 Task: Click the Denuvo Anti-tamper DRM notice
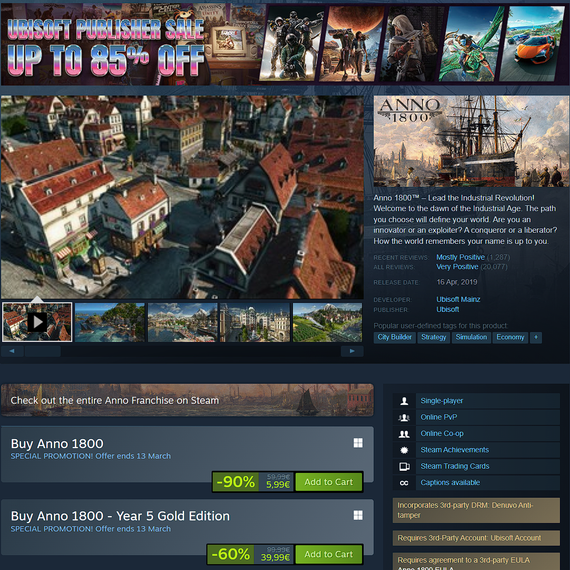476,510
